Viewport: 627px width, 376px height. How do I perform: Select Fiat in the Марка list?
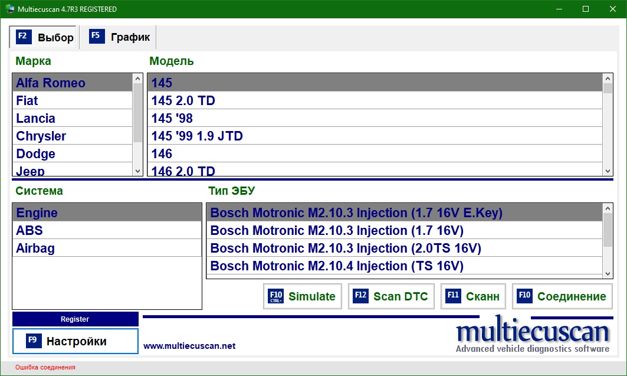(73, 100)
